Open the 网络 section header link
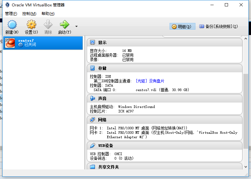Viewport: 251px width, 179px height. pyautogui.click(x=102, y=120)
